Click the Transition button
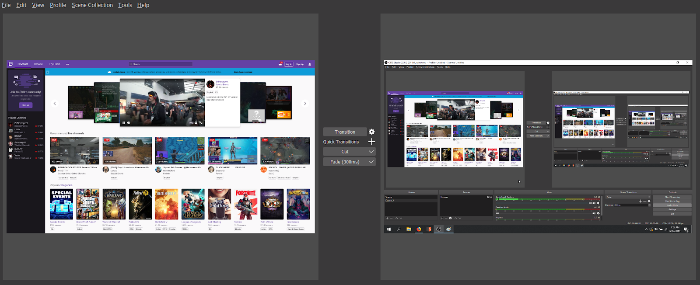The height and width of the screenshot is (285, 700). [345, 132]
